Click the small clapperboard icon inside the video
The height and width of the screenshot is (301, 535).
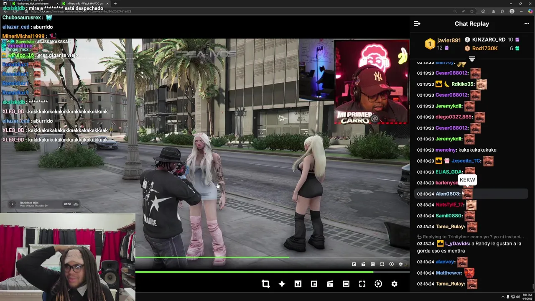[x=363, y=264]
